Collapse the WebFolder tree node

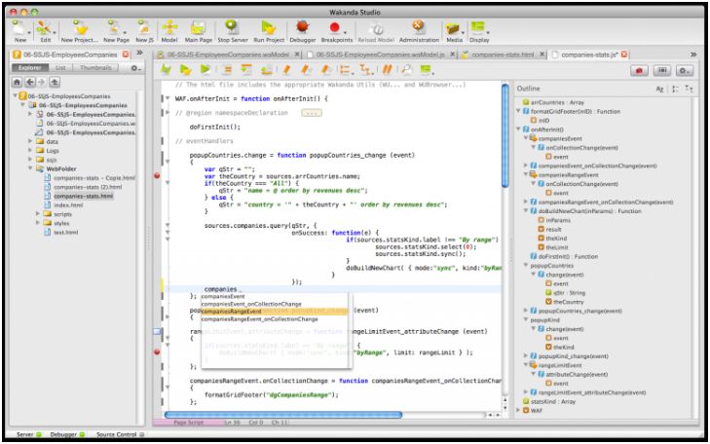pos(31,168)
